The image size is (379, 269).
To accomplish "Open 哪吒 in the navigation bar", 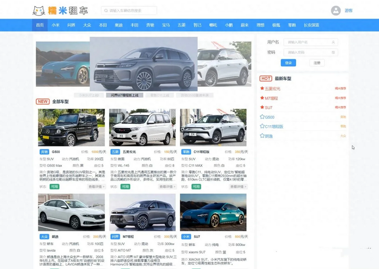I will (x=213, y=25).
